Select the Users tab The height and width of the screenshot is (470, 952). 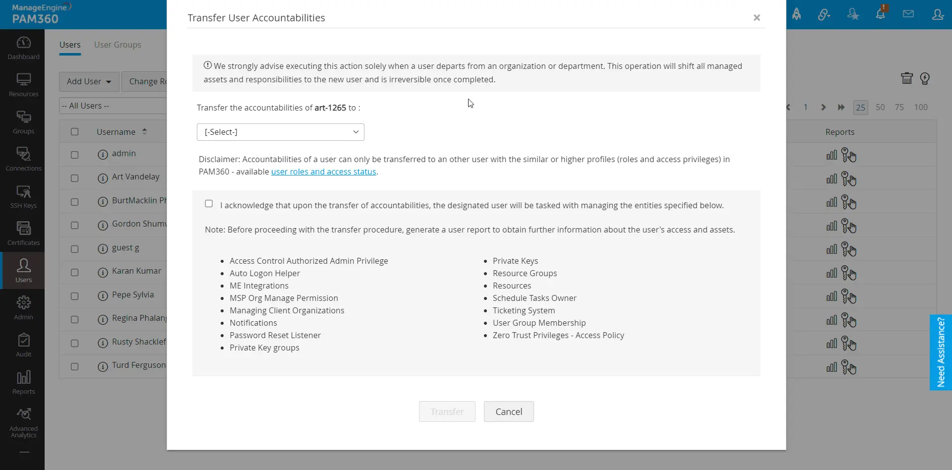(70, 44)
